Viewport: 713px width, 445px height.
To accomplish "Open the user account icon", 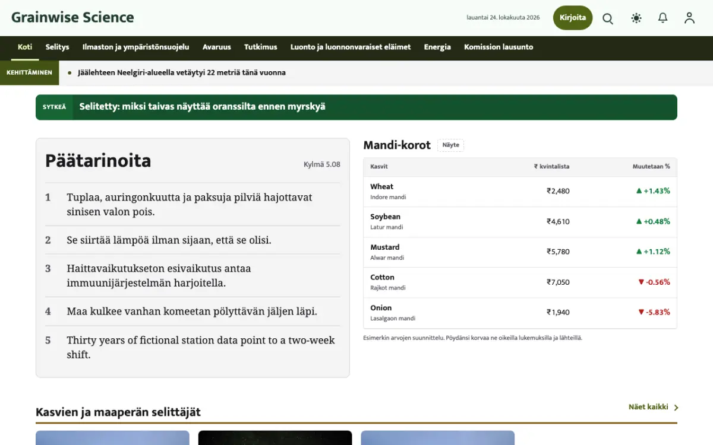I will click(x=689, y=18).
